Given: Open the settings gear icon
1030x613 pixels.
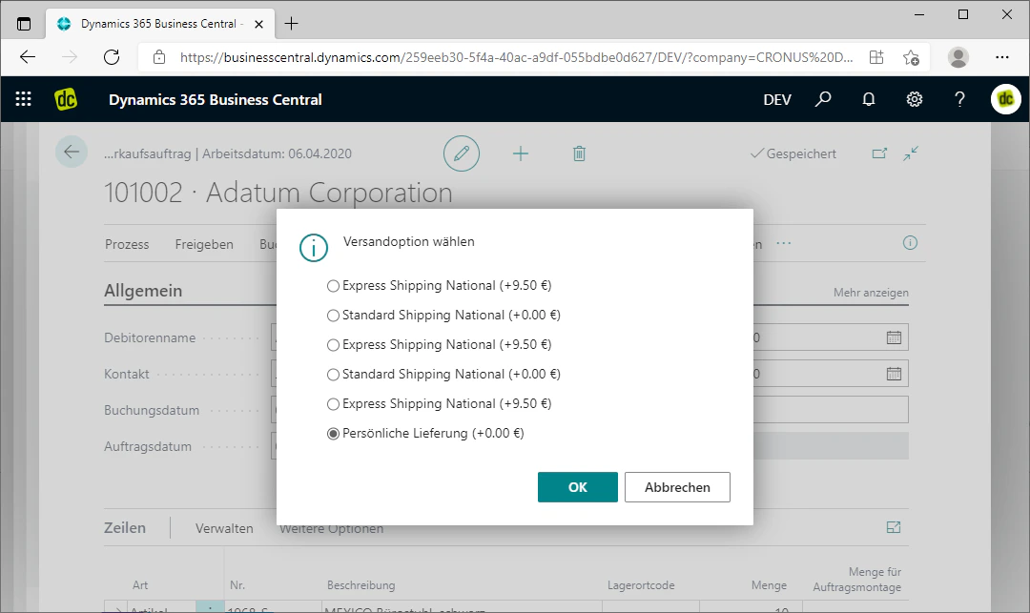Looking at the screenshot, I should 915,99.
